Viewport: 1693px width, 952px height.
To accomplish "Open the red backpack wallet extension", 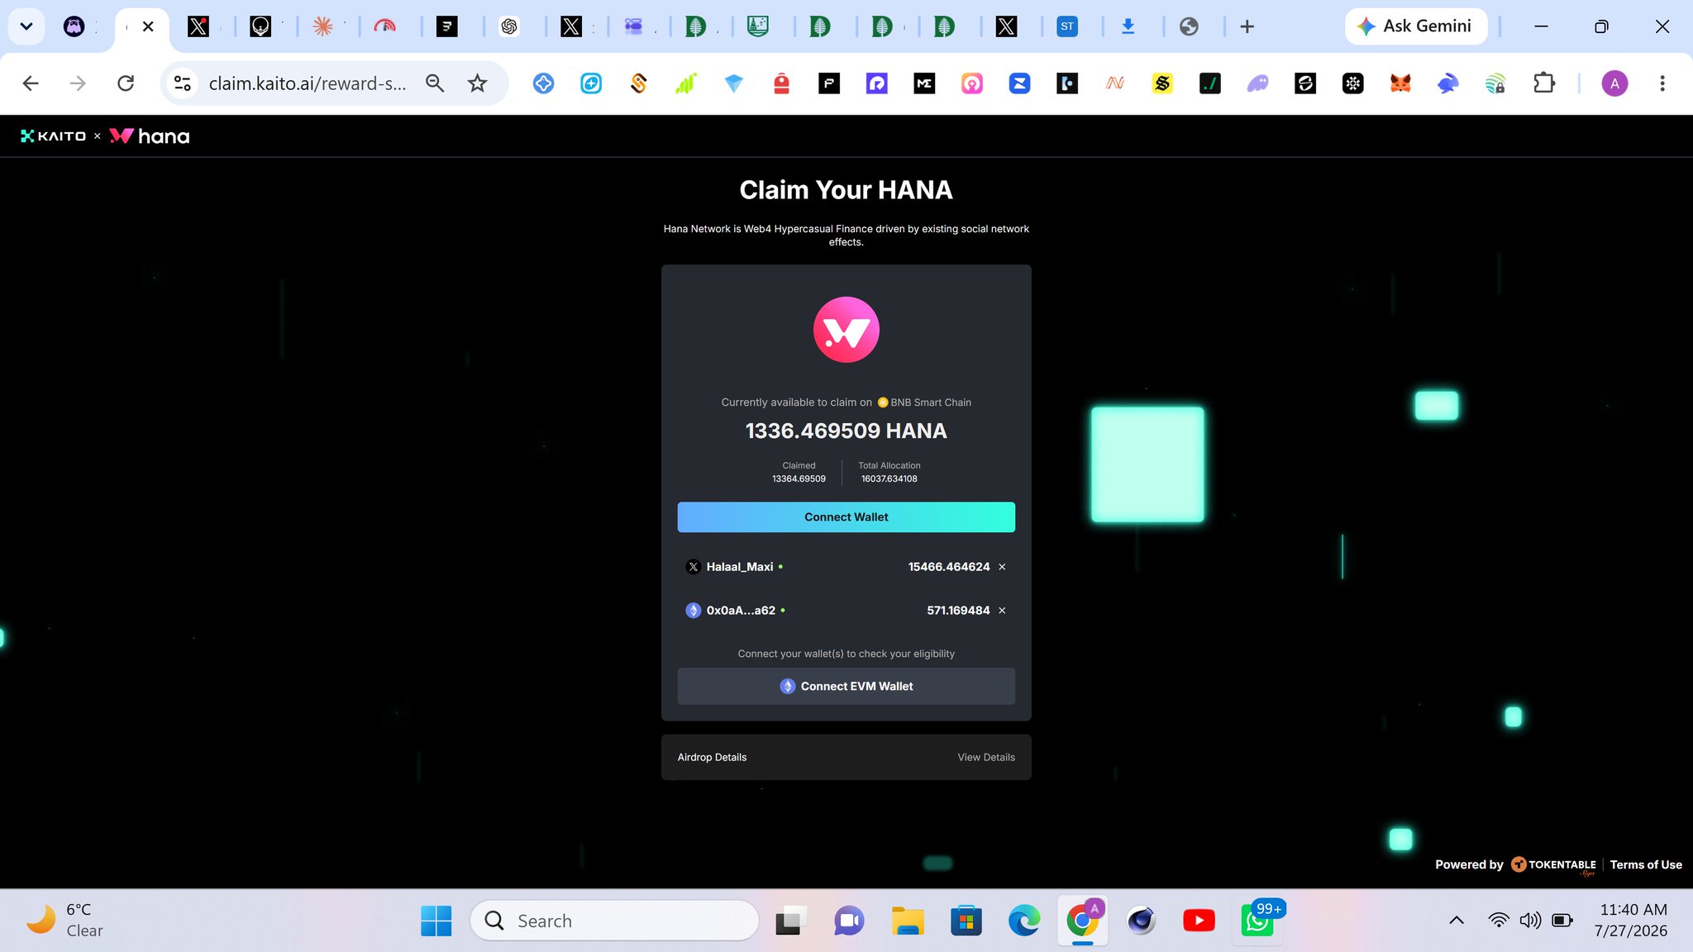I will [x=781, y=83].
